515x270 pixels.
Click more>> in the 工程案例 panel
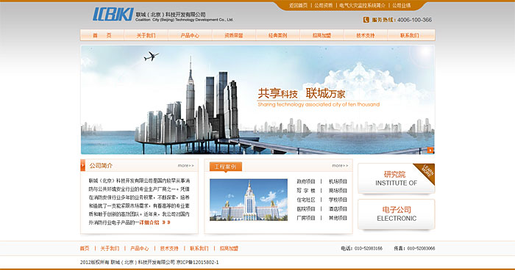pos(340,166)
